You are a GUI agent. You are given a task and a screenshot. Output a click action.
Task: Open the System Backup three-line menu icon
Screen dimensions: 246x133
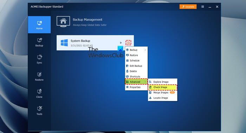coord(128,43)
